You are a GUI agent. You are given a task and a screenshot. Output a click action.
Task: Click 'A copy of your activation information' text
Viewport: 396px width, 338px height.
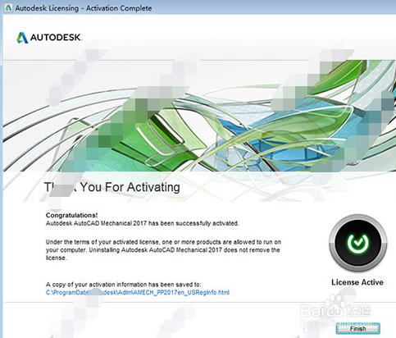pyautogui.click(x=123, y=285)
